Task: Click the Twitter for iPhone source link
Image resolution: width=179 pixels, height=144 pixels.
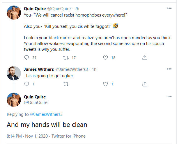Action: (x=69, y=136)
